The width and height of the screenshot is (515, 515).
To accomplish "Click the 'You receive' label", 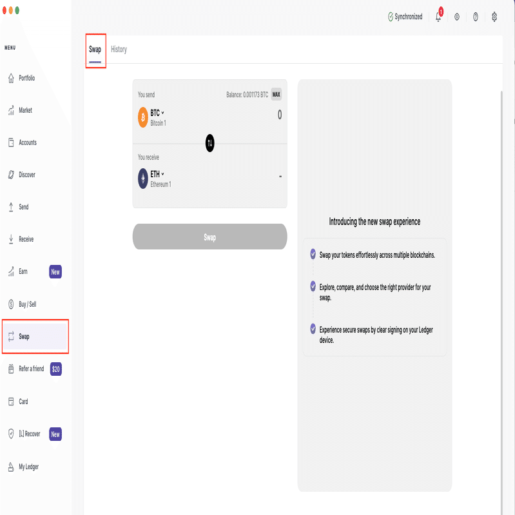I will pyautogui.click(x=148, y=157).
